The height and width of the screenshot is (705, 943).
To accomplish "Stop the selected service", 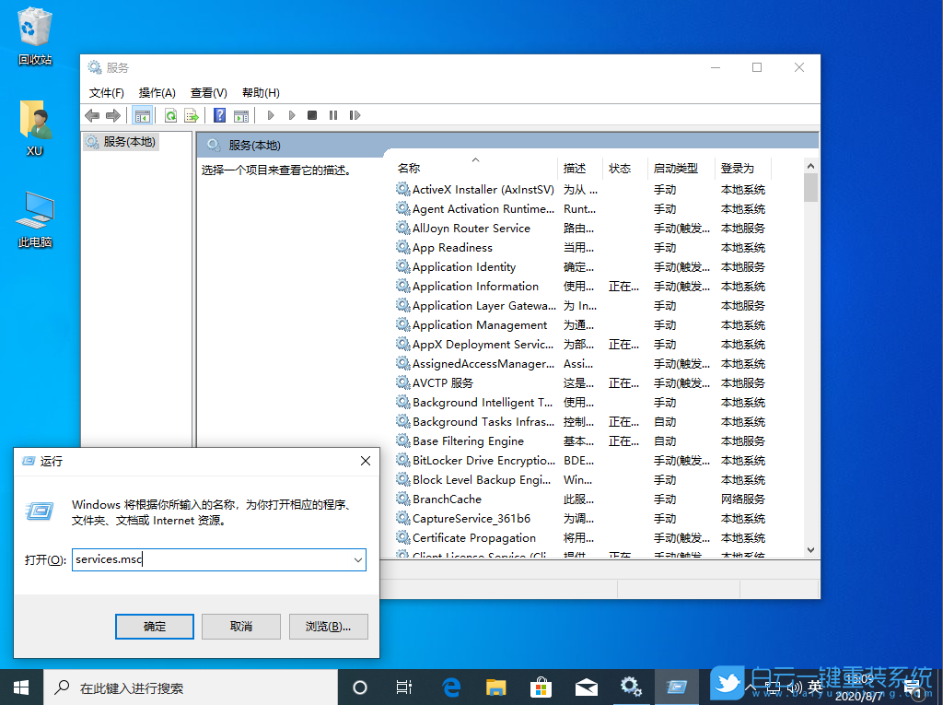I will 313,114.
